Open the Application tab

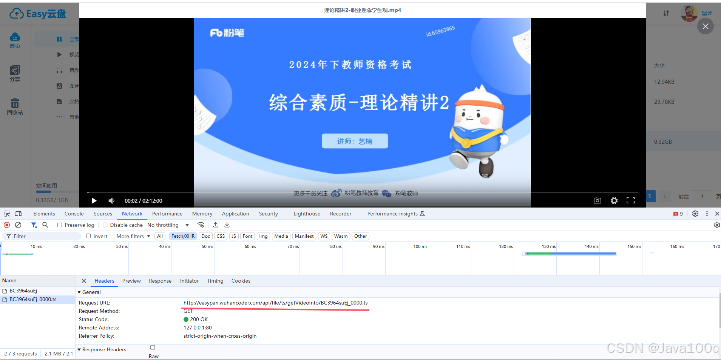click(236, 214)
